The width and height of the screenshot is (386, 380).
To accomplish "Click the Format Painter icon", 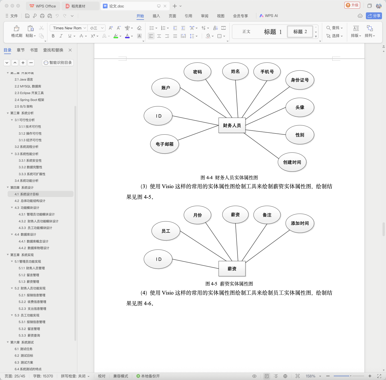I will tap(17, 31).
